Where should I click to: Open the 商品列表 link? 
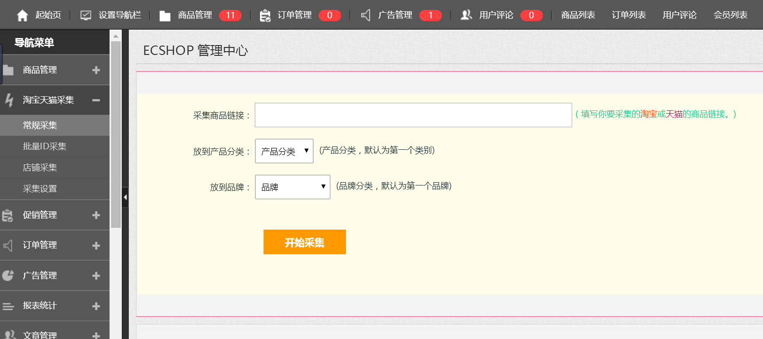tap(578, 15)
